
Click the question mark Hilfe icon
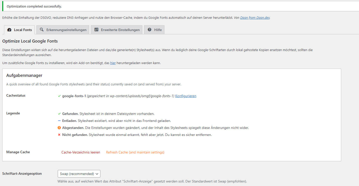pyautogui.click(x=150, y=30)
